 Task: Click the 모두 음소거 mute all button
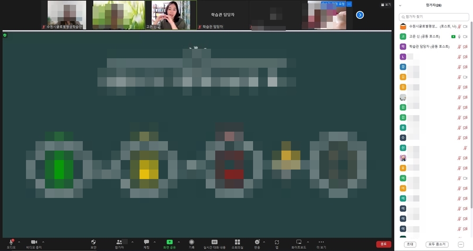click(x=437, y=244)
